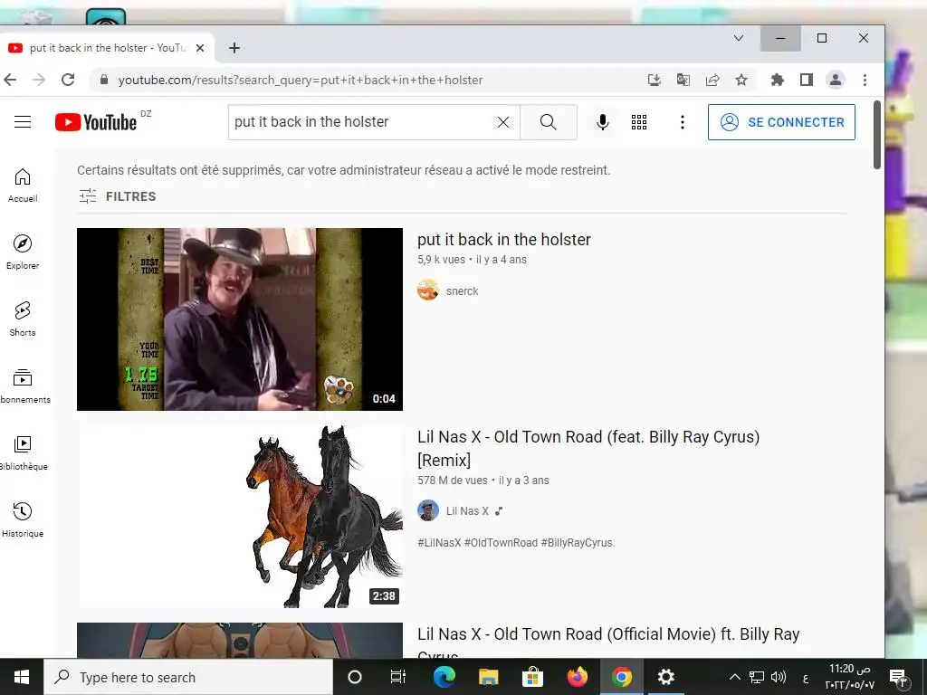Open Settings gear on the taskbar
Image resolution: width=927 pixels, height=695 pixels.
point(665,677)
